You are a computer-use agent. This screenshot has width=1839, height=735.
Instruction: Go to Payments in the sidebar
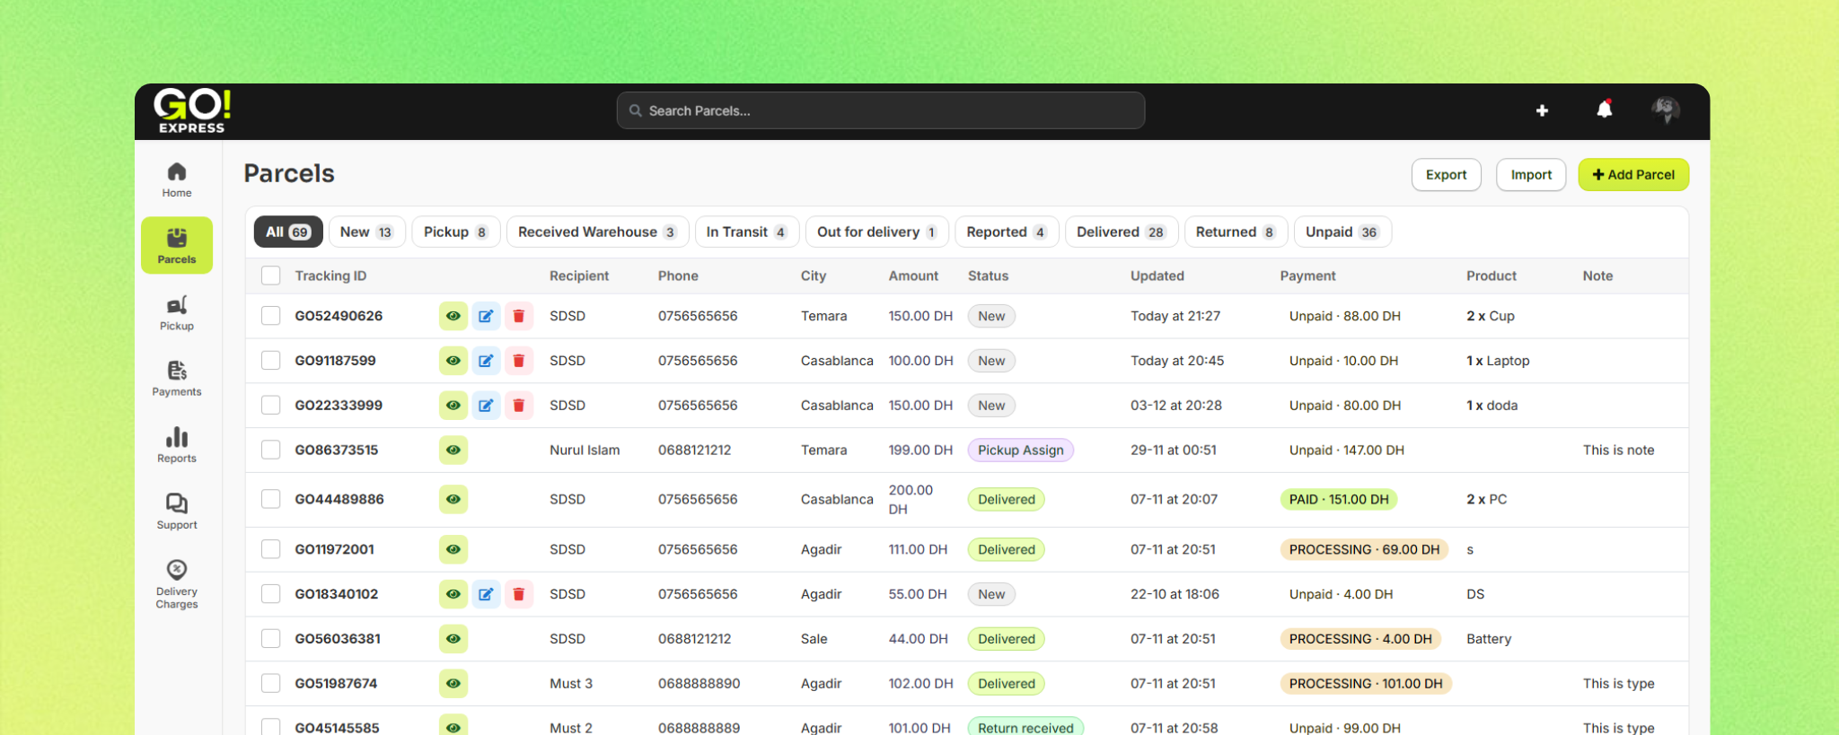[177, 379]
